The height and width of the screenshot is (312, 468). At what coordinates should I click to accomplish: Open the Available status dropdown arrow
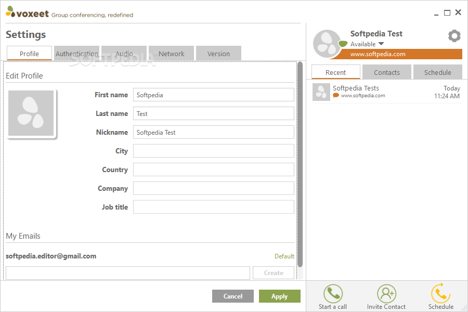click(381, 44)
